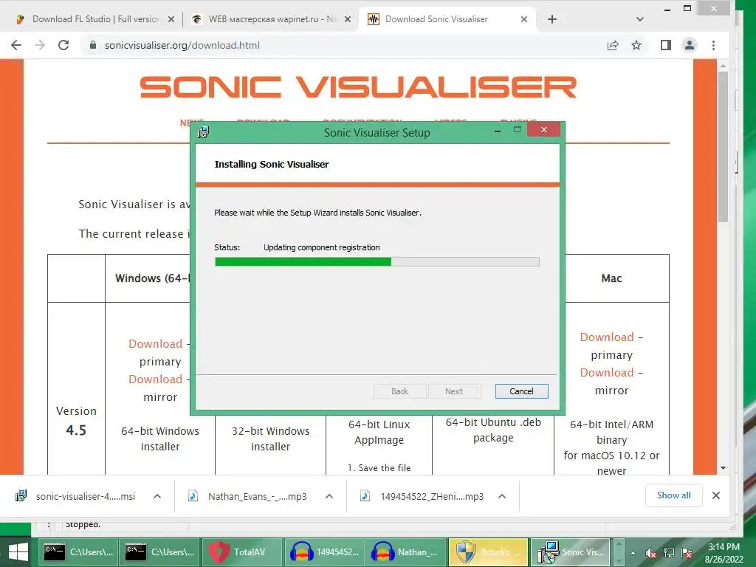Click the page vertical scrollbar thumb

(723, 147)
